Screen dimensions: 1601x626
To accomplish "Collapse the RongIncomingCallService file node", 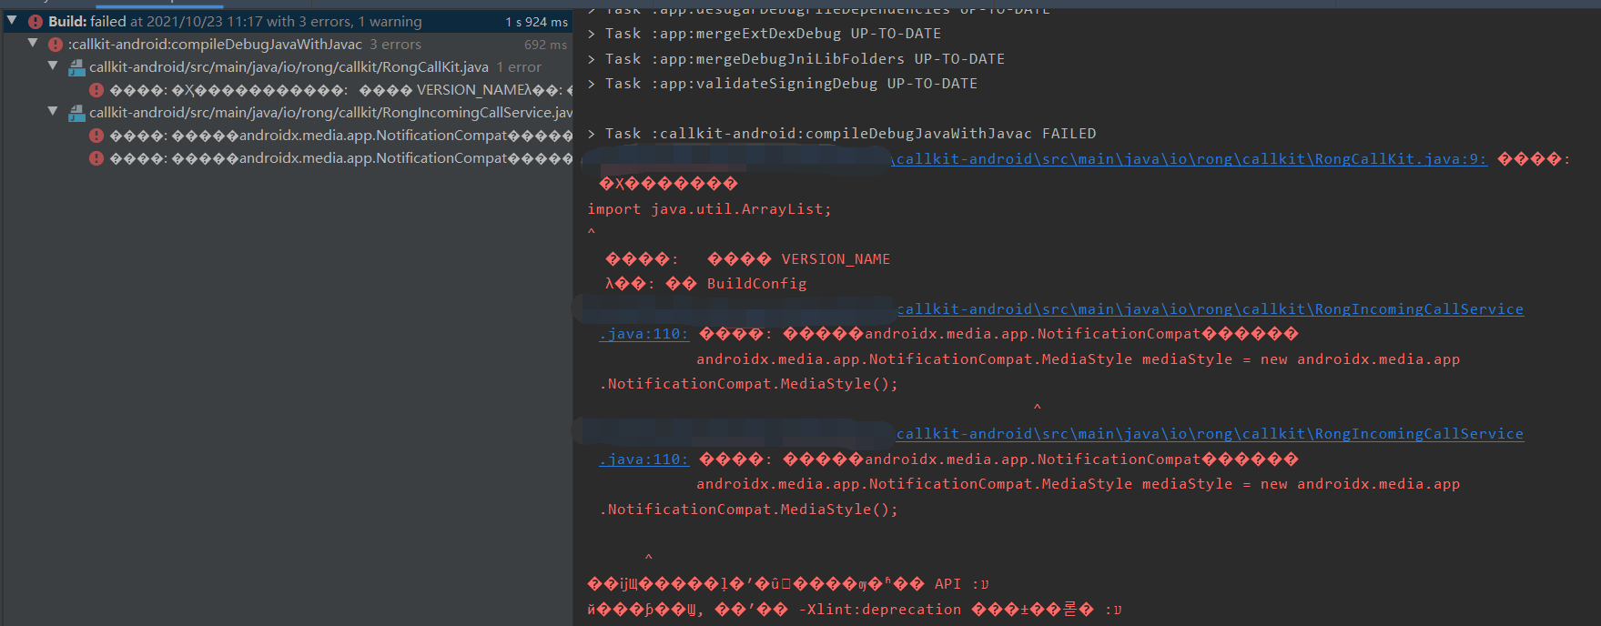I will 53,111.
